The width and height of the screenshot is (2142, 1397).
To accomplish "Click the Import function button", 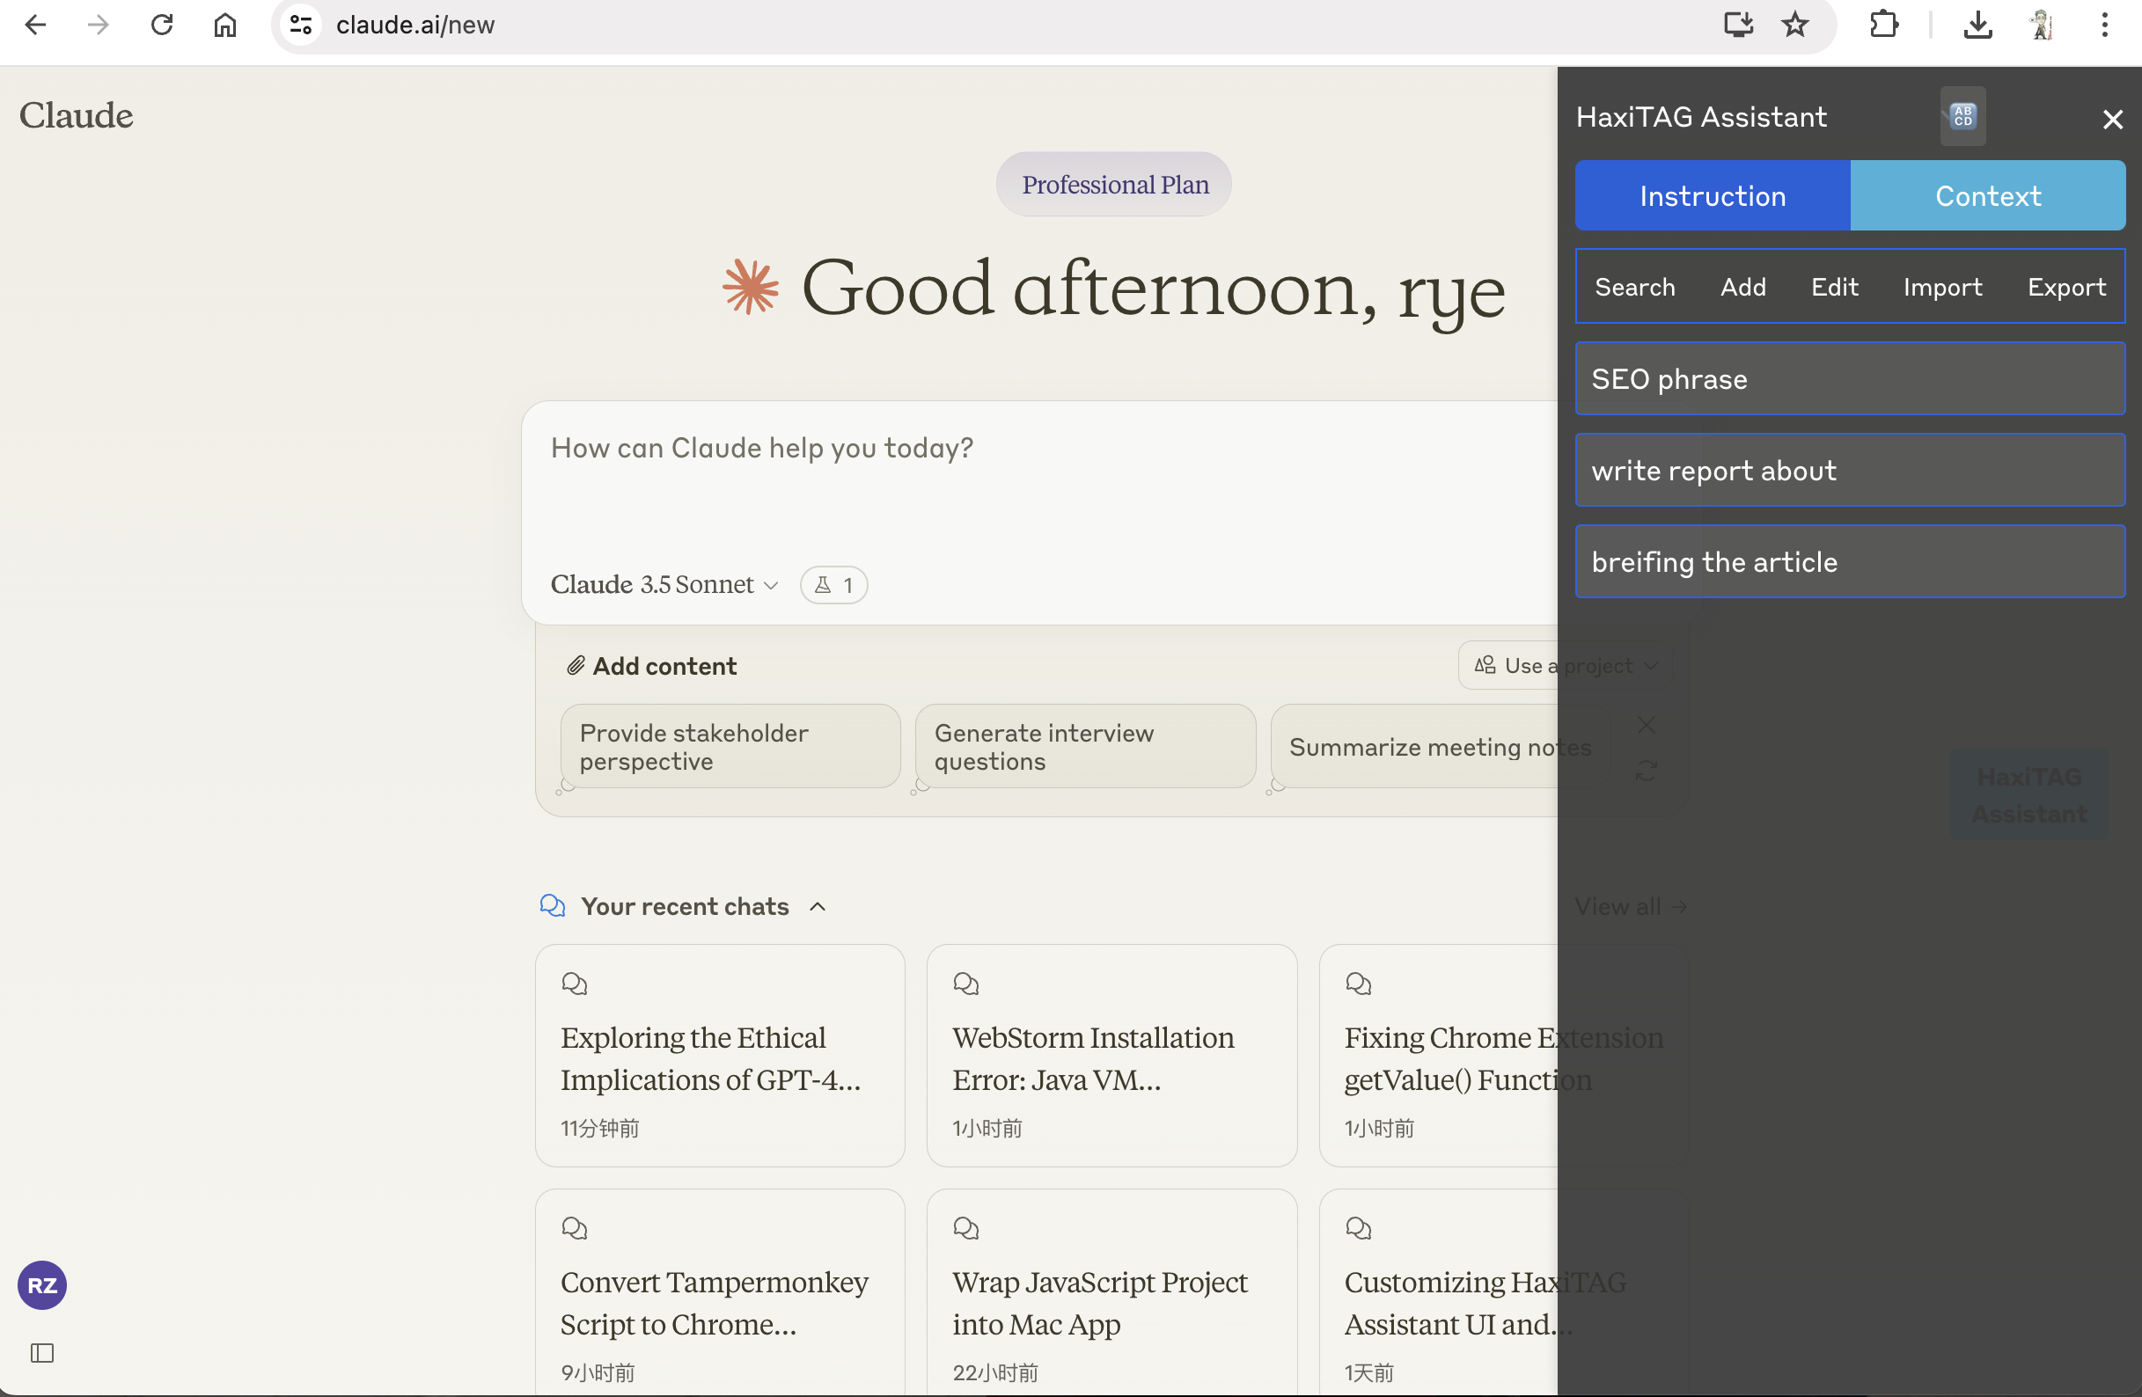I will (x=1942, y=286).
